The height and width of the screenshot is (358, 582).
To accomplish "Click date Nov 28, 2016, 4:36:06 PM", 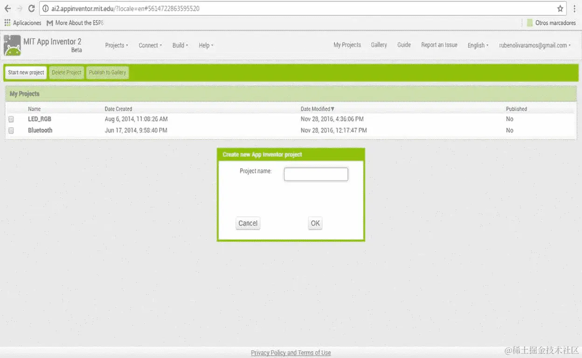I will click(332, 119).
